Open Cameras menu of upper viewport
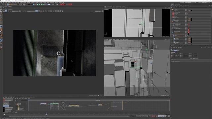The width and height of the screenshot is (212, 119). 110,8
